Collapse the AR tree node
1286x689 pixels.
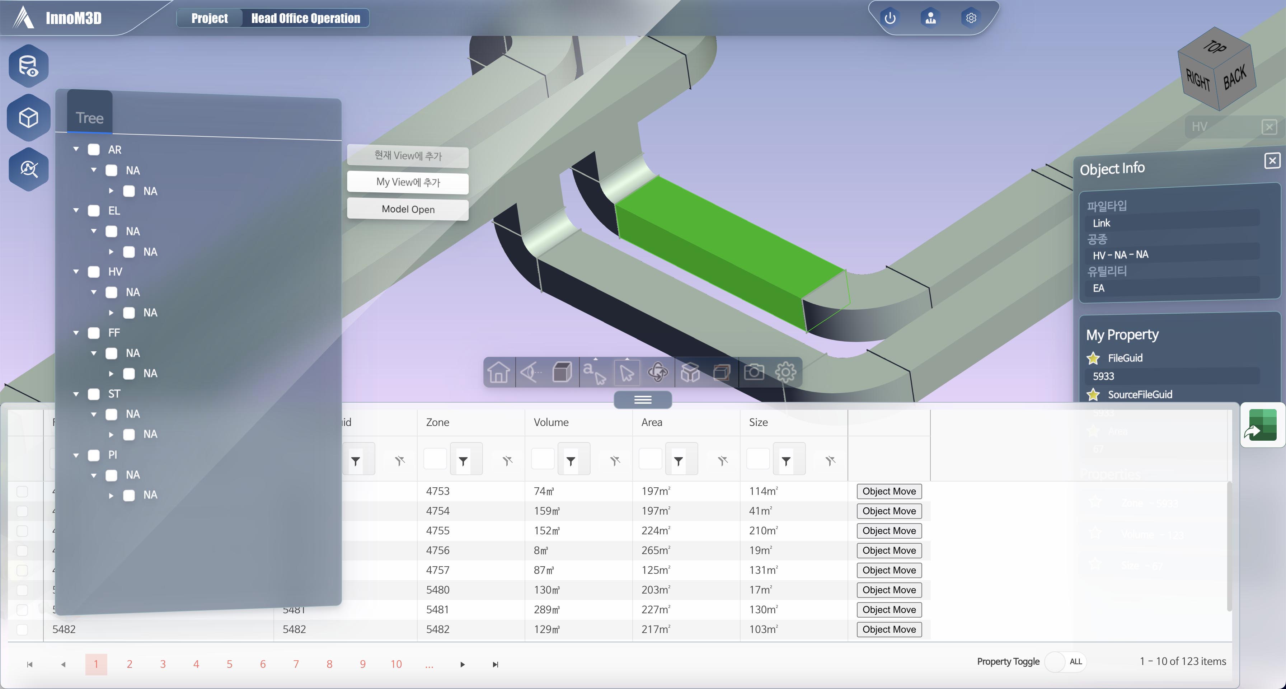coord(76,149)
